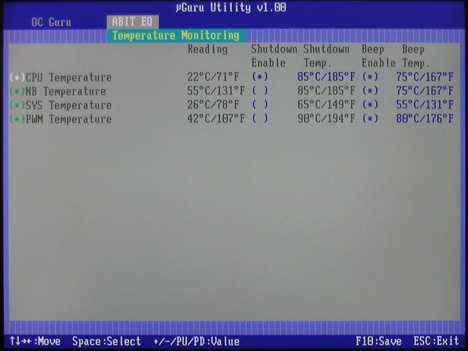Screen dimensions: 468x351
Task: Click SYS reading 26°C/78°F
Action: click(213, 105)
